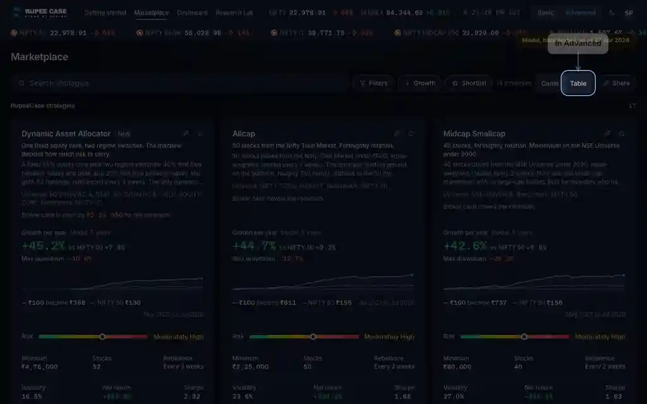
Task: Click the RupeeCase logo icon
Action: [x=16, y=13]
